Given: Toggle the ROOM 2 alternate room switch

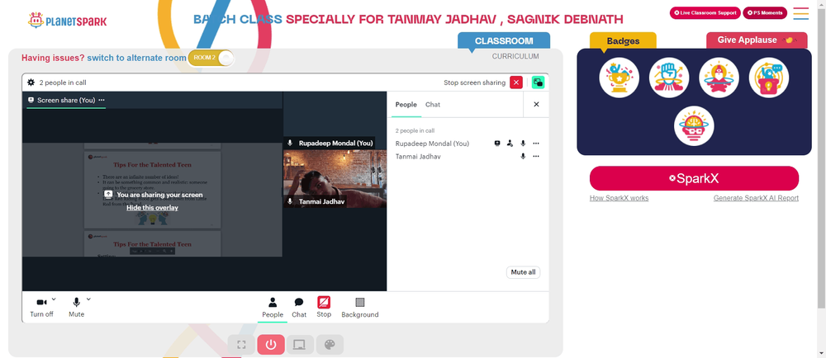Looking at the screenshot, I should tap(210, 58).
